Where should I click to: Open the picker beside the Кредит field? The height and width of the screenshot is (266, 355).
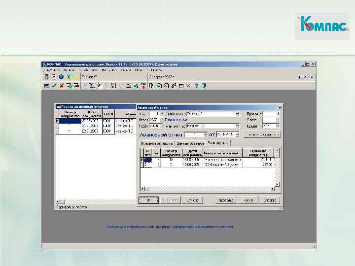278,126
